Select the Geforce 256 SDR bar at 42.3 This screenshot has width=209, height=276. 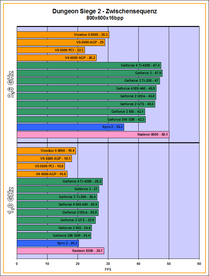click(x=81, y=119)
